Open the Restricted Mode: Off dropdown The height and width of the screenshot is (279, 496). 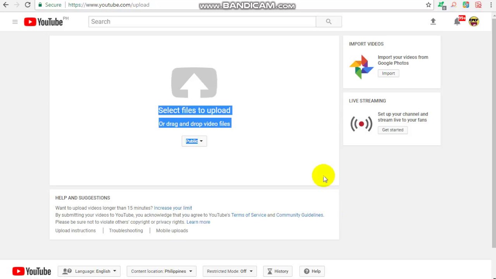[x=230, y=271]
